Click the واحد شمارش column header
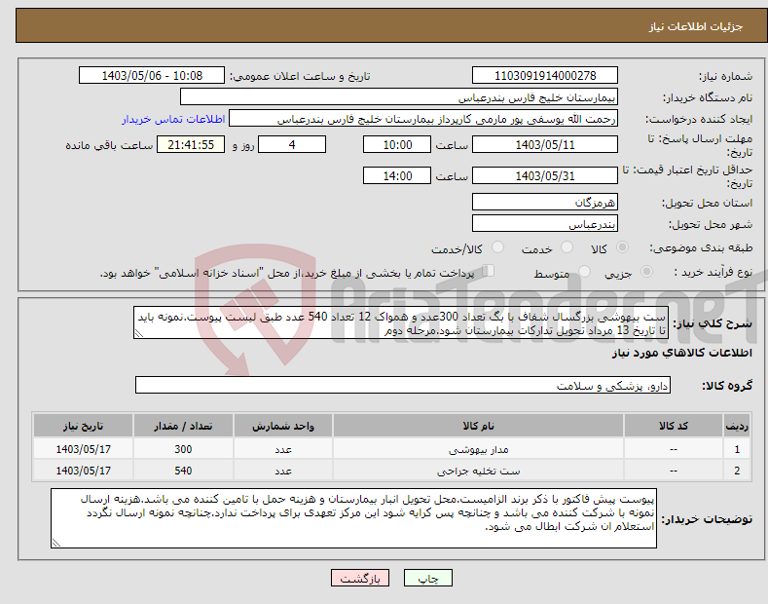 (x=283, y=426)
